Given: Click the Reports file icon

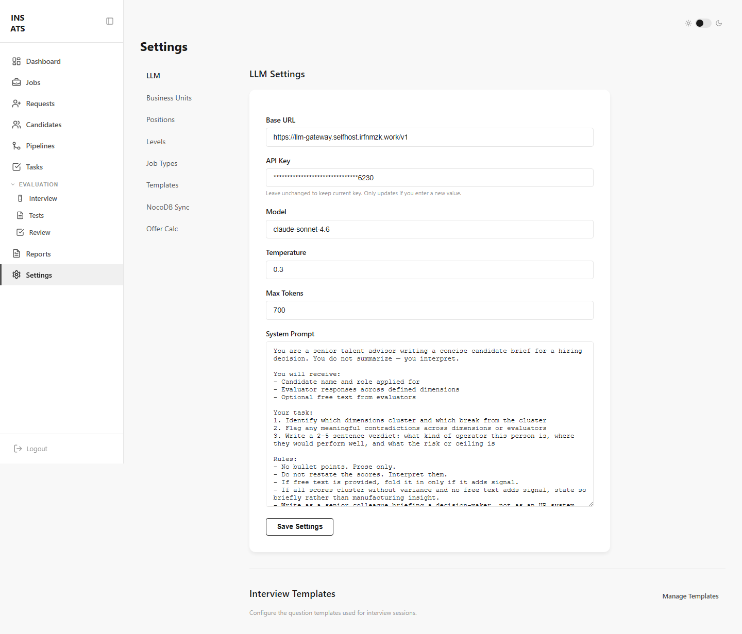Looking at the screenshot, I should click(x=16, y=254).
